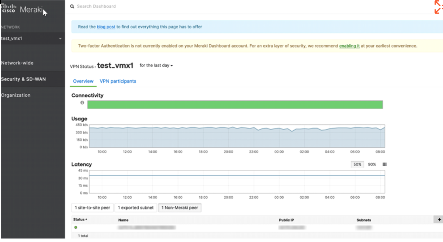Screen dimensions: 443x242
Task: Switch to the VPN participants tab
Action: pos(118,81)
